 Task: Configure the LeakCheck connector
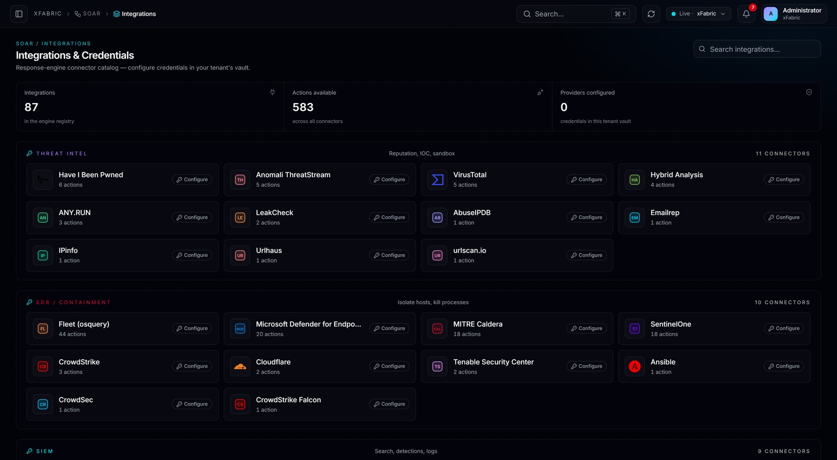click(389, 217)
